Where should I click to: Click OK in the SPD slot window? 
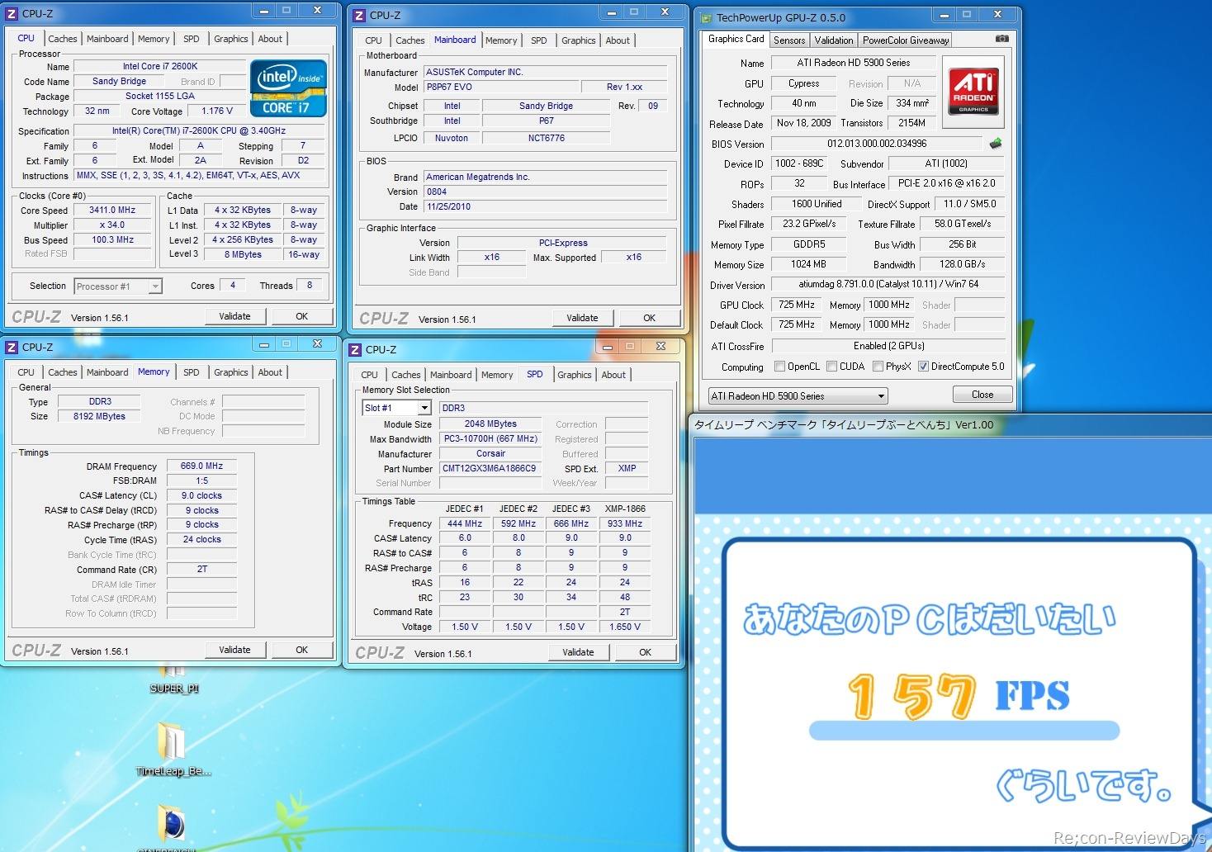[646, 652]
